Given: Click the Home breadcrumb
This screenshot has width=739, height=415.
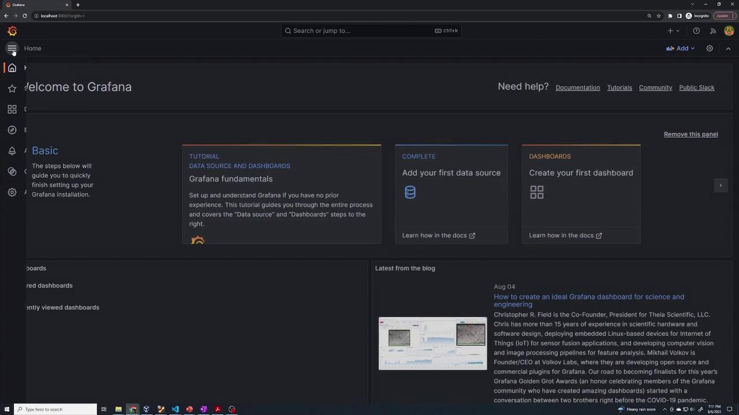Looking at the screenshot, I should pyautogui.click(x=33, y=48).
